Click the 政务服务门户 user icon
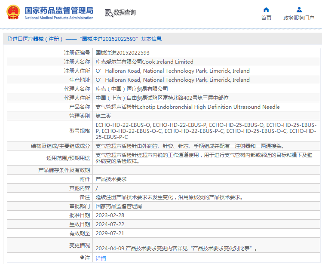The image size is (322, 264). coord(299,9)
